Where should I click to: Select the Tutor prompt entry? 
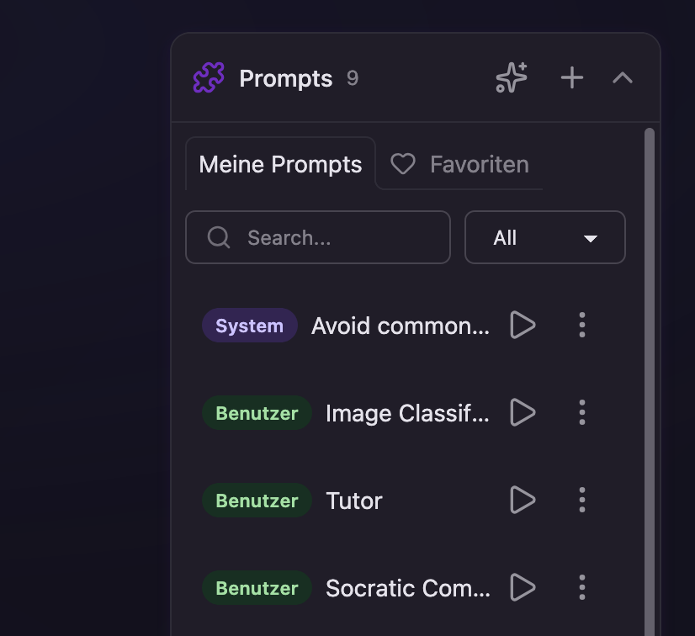(x=354, y=501)
